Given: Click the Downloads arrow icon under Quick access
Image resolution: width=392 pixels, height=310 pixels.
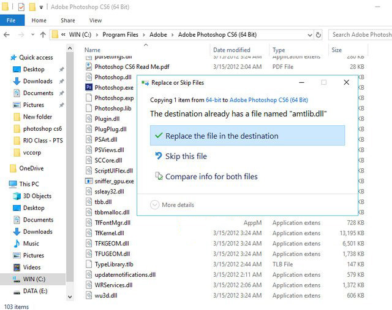Looking at the screenshot, I should [17, 81].
